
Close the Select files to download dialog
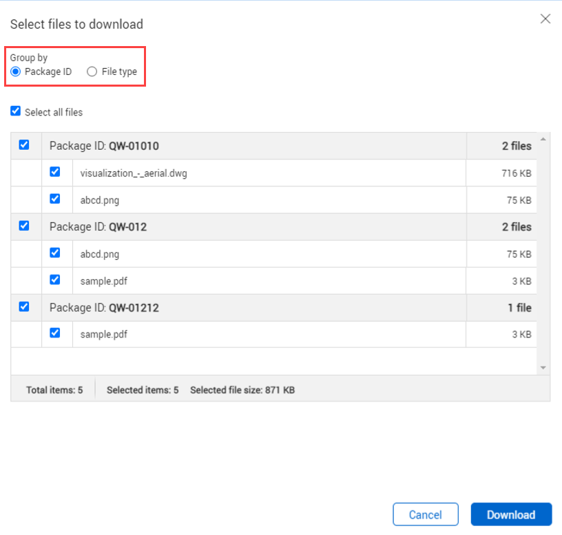545,19
